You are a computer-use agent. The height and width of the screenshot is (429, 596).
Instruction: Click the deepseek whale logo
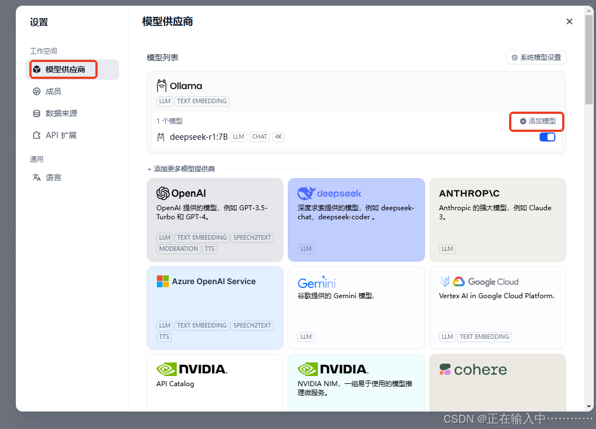(x=306, y=193)
